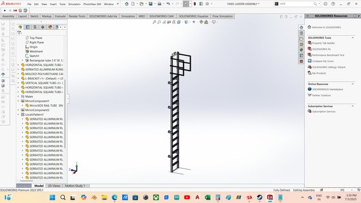Open the Options gear icon
This screenshot has height=203, width=361.
pyautogui.click(x=207, y=4)
